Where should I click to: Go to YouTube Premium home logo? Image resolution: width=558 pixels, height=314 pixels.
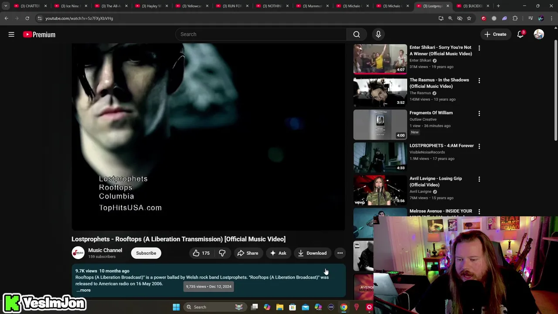(39, 34)
